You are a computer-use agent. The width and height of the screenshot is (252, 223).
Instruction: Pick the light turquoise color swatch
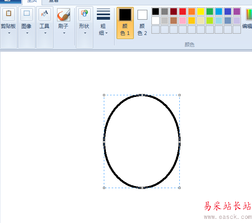coord(219,21)
